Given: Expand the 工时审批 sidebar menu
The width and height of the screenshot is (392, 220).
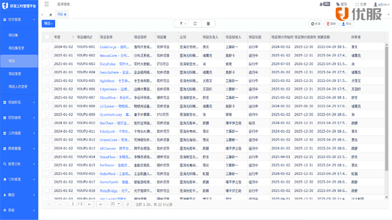Looking at the screenshot, I should pos(19,179).
